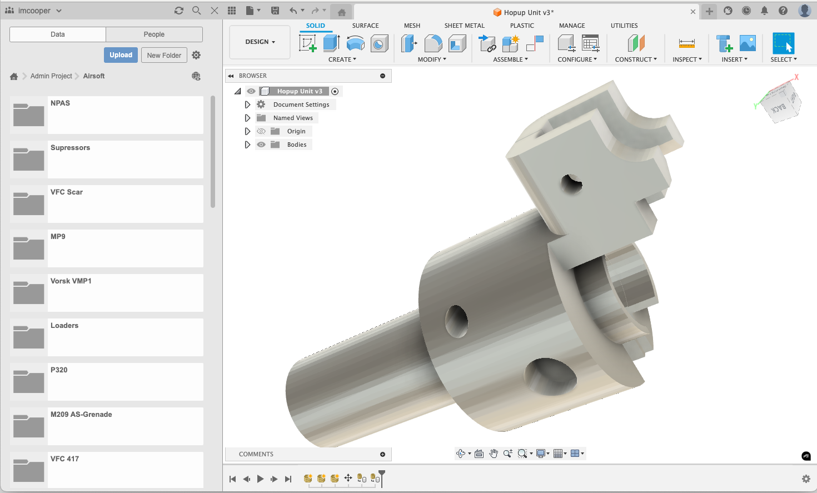This screenshot has width=817, height=493.
Task: Open the CREATE dropdown menu
Action: tap(342, 59)
